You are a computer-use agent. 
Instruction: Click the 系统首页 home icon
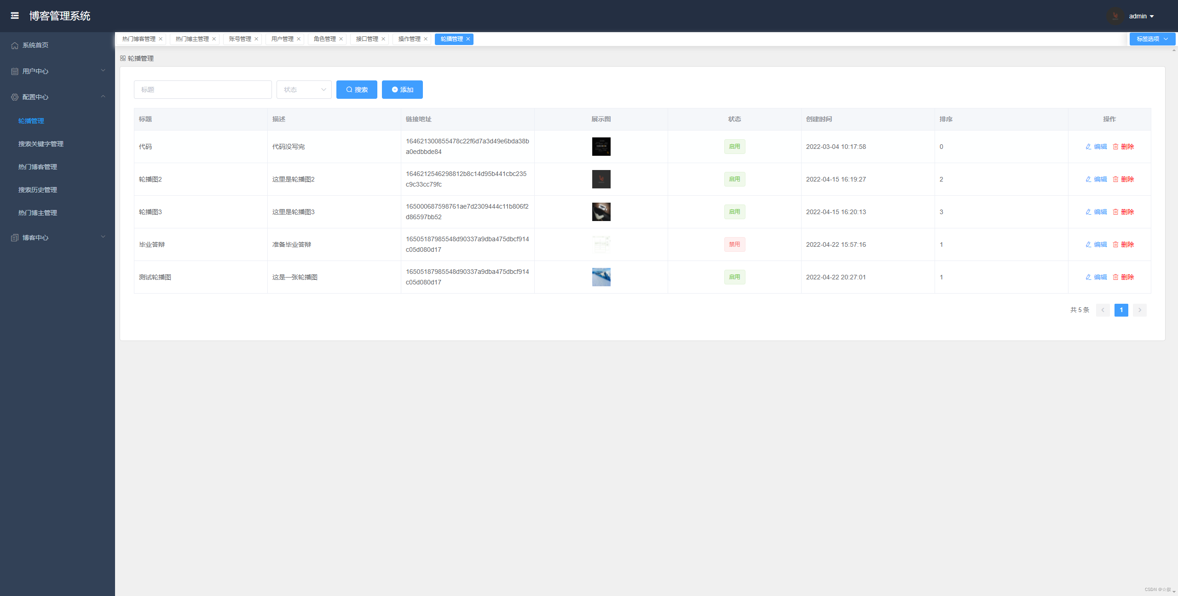[x=15, y=45]
